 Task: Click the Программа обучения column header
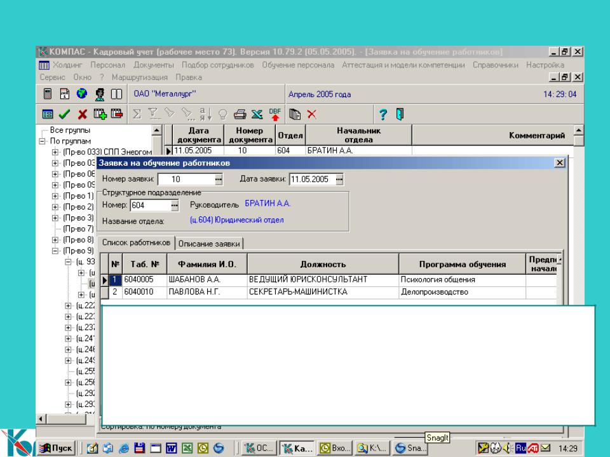click(462, 264)
